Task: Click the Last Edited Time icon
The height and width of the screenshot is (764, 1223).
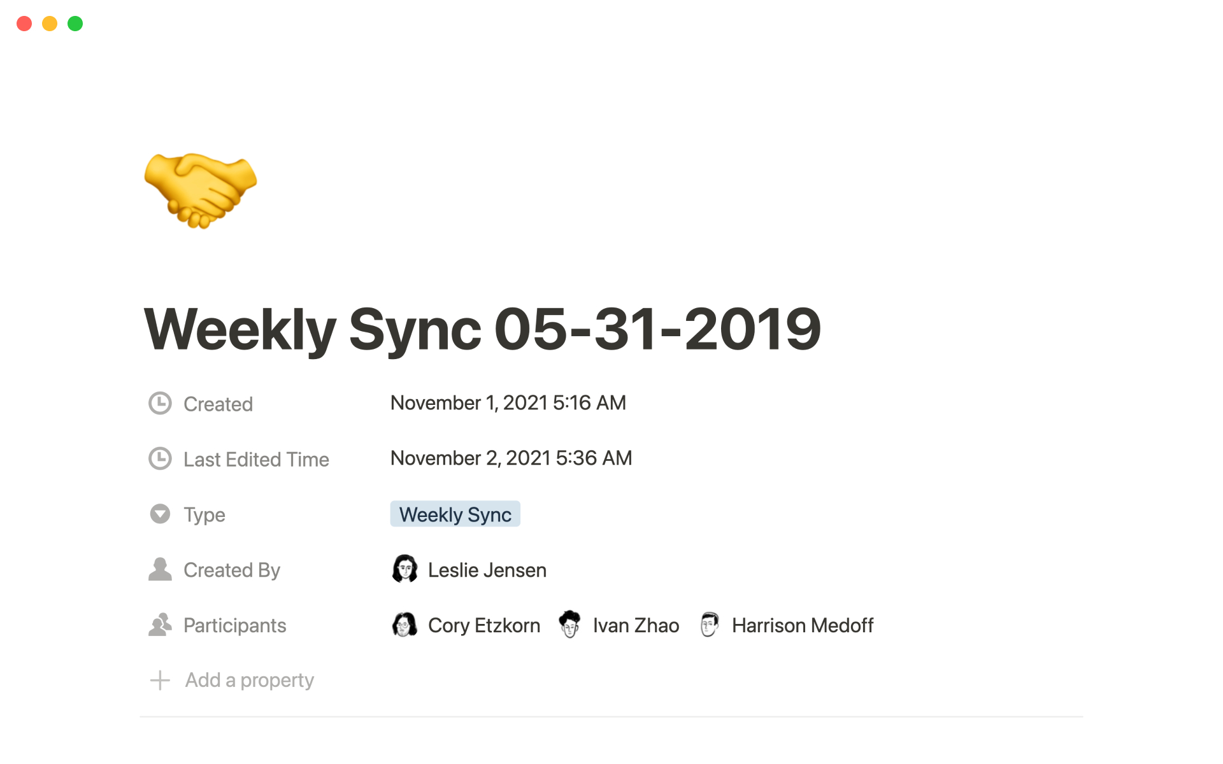Action: [x=161, y=458]
